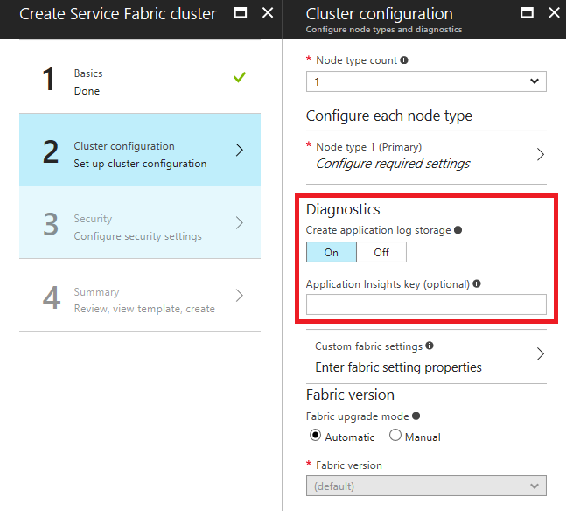
Task: Expand Node type 1 (Primary) settings
Action: coord(426,155)
